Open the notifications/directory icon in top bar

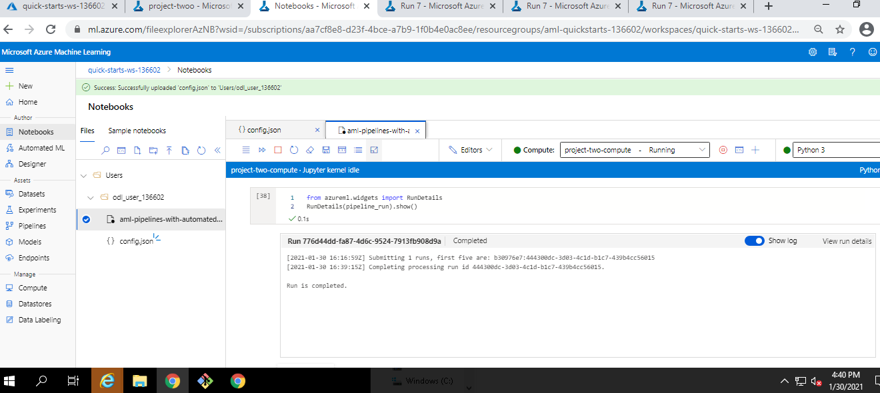(x=832, y=52)
